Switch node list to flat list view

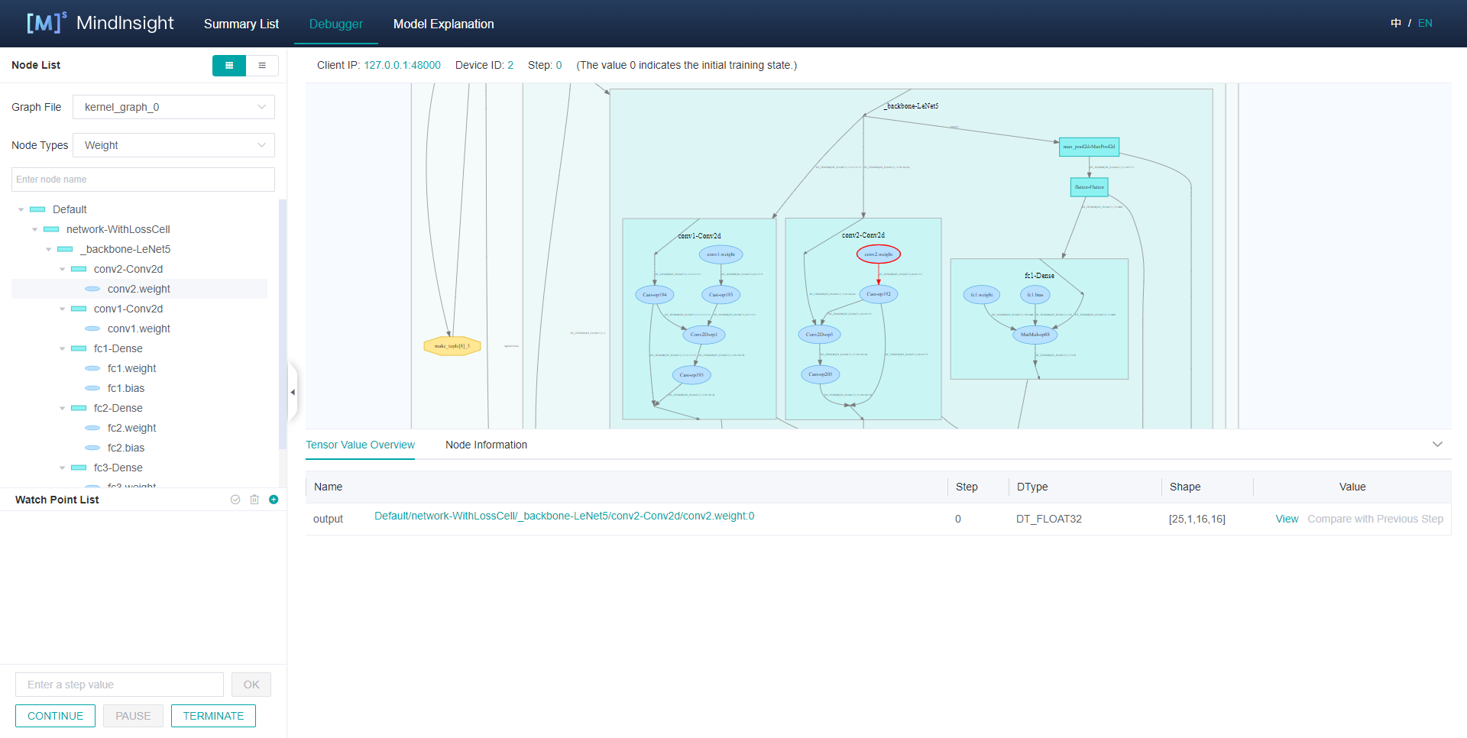coord(262,66)
